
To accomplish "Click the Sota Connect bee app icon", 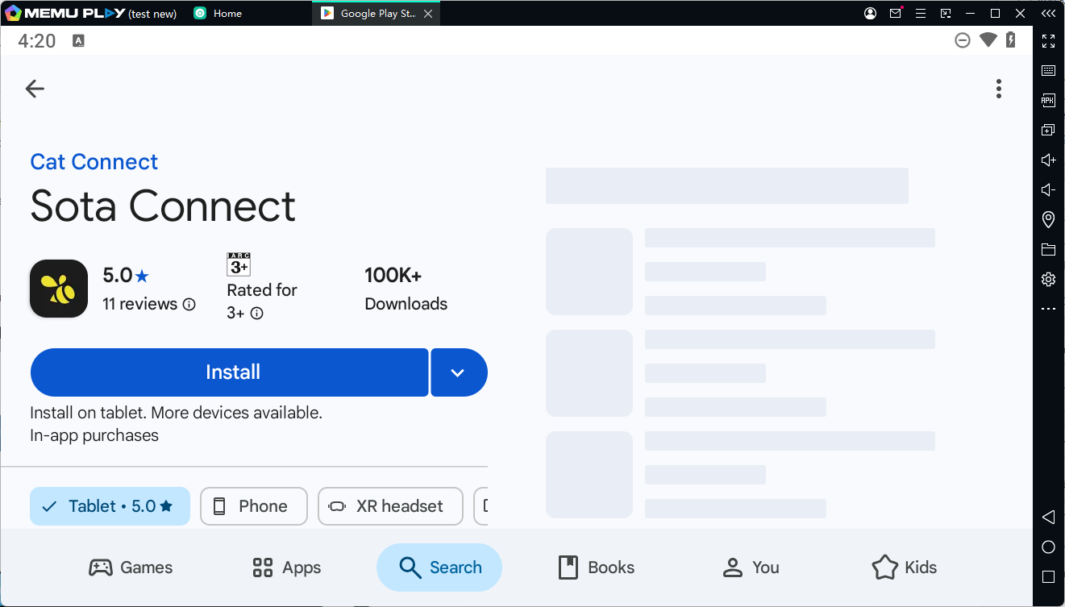I will tap(59, 289).
